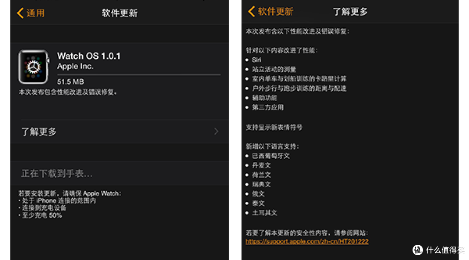Select the 荷兰文 language item

261,175
